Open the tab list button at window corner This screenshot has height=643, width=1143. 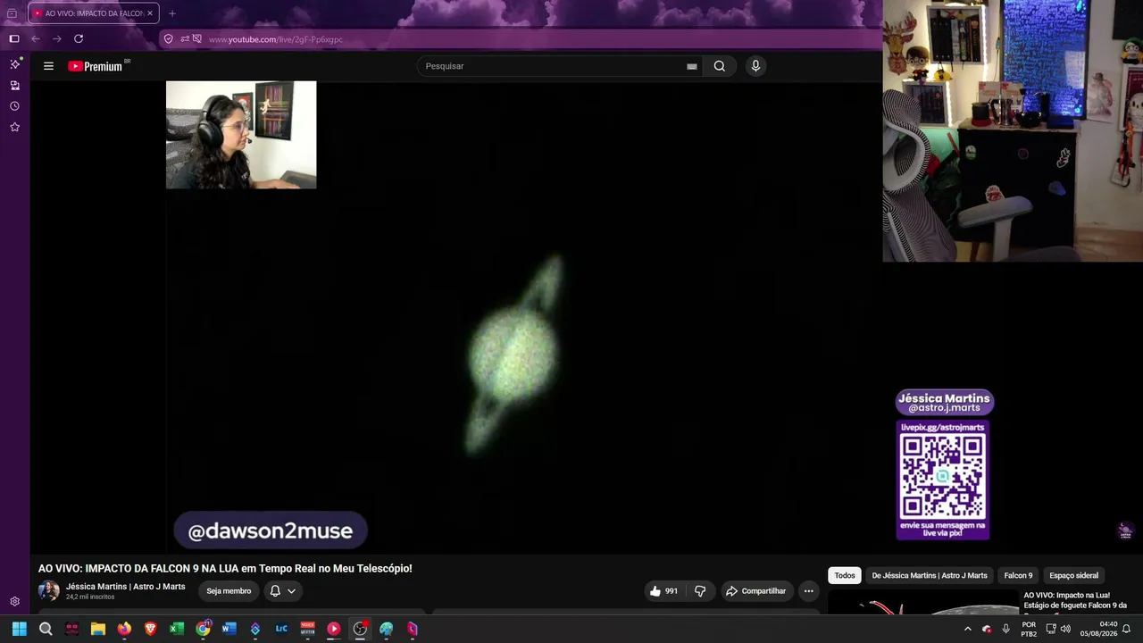pos(12,13)
